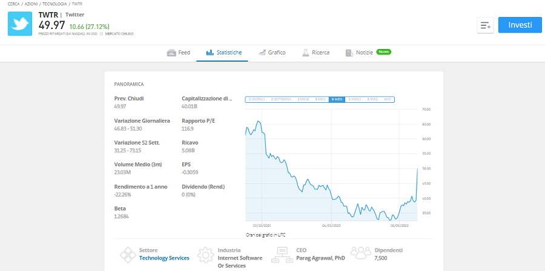This screenshot has width=545, height=271.
Task: Click the EPS value -0.3059
Action: point(190,172)
